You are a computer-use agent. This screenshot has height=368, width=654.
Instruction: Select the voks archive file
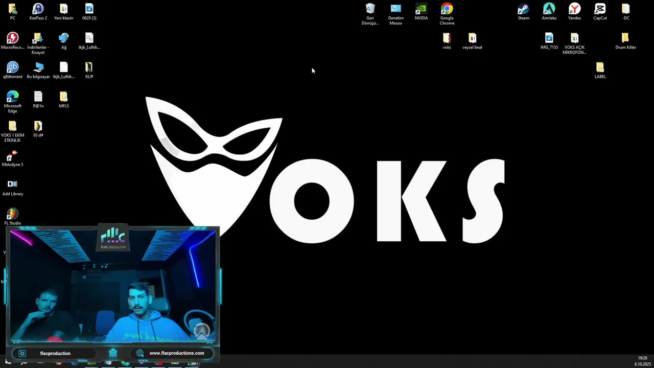447,41
